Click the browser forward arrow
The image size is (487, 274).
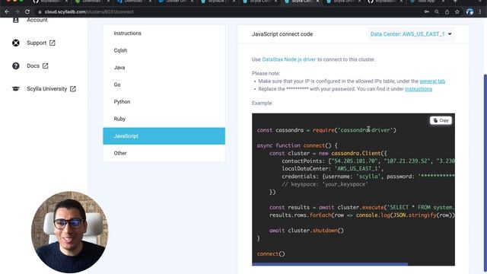tap(17, 12)
